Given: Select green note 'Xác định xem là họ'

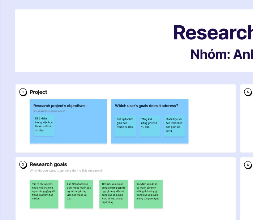Looking at the screenshot, I should click(x=148, y=194).
